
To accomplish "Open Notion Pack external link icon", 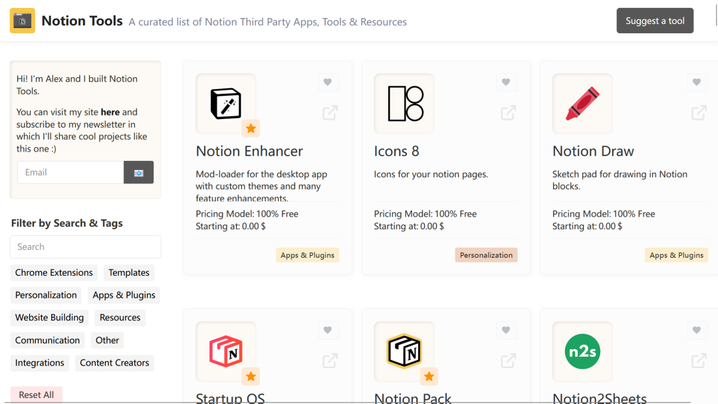I will click(x=509, y=361).
